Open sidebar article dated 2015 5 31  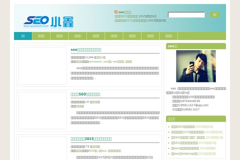click(x=183, y=127)
